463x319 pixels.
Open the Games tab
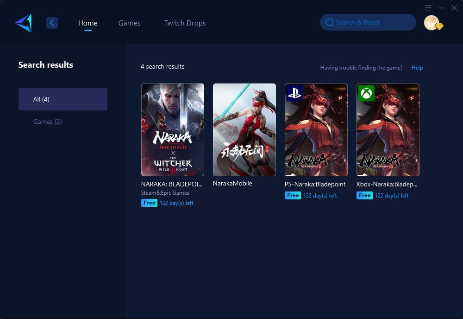pos(129,23)
